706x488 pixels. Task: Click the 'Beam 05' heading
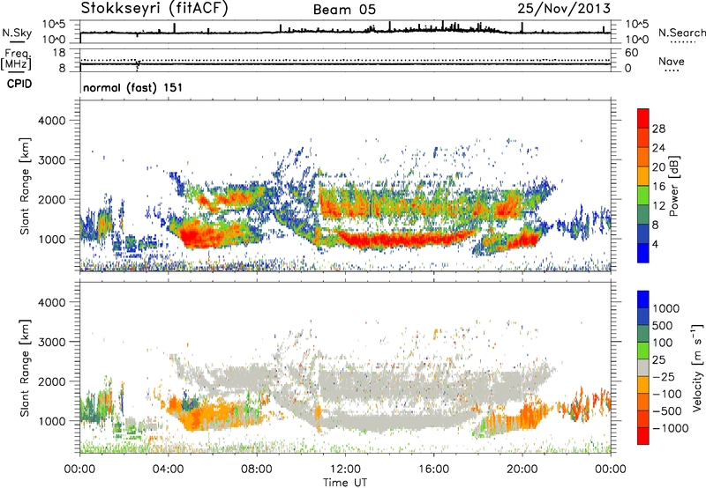tap(344, 10)
